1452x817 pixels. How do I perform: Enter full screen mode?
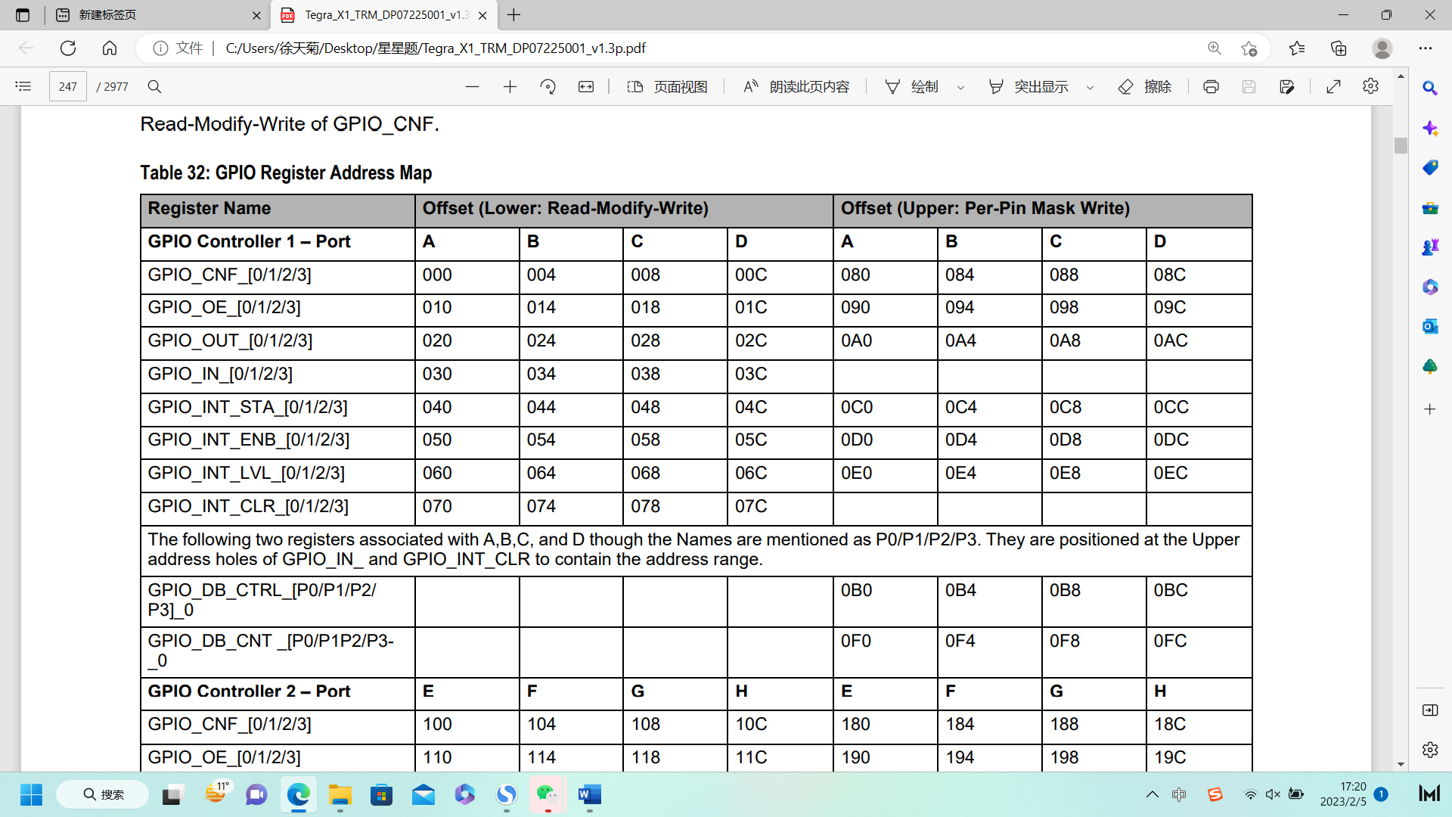click(1334, 86)
